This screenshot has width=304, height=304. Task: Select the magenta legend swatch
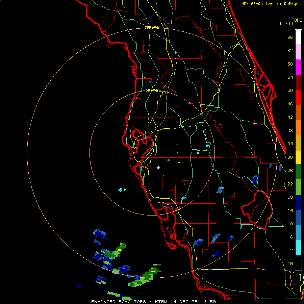pyautogui.click(x=298, y=67)
